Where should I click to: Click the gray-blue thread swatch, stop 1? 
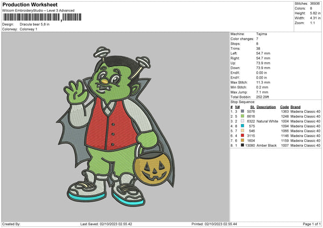[x=242, y=111]
